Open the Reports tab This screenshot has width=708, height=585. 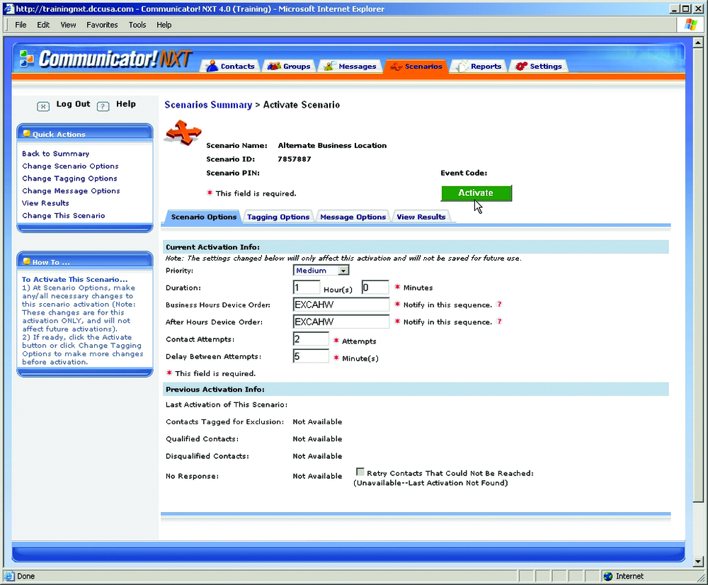pos(479,67)
